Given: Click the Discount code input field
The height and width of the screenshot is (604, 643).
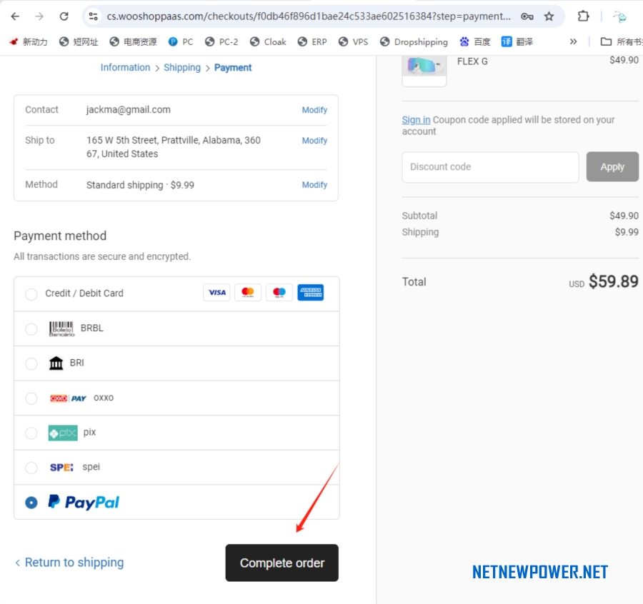Looking at the screenshot, I should [x=490, y=167].
